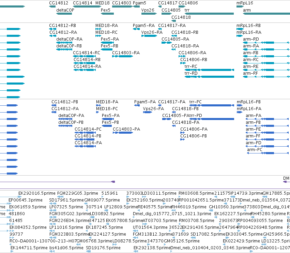Click the deltaCOP gene label
The height and width of the screenshot is (253, 290).
(65, 10)
